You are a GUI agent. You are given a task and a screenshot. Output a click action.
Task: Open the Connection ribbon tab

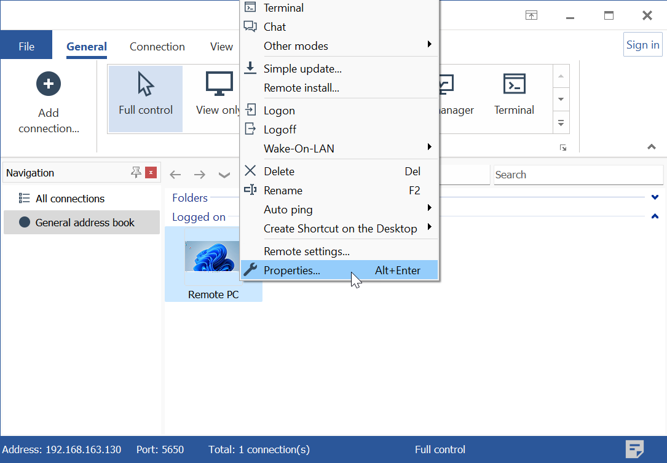(157, 47)
